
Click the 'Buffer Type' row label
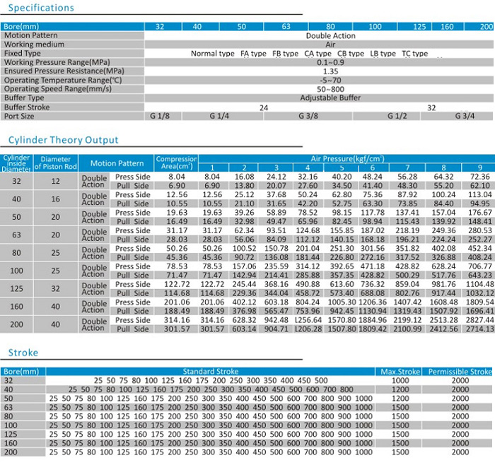coord(24,98)
